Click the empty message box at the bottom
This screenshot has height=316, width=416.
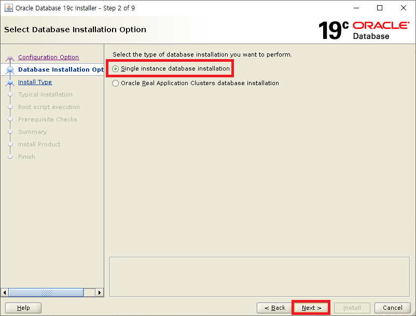click(x=259, y=277)
